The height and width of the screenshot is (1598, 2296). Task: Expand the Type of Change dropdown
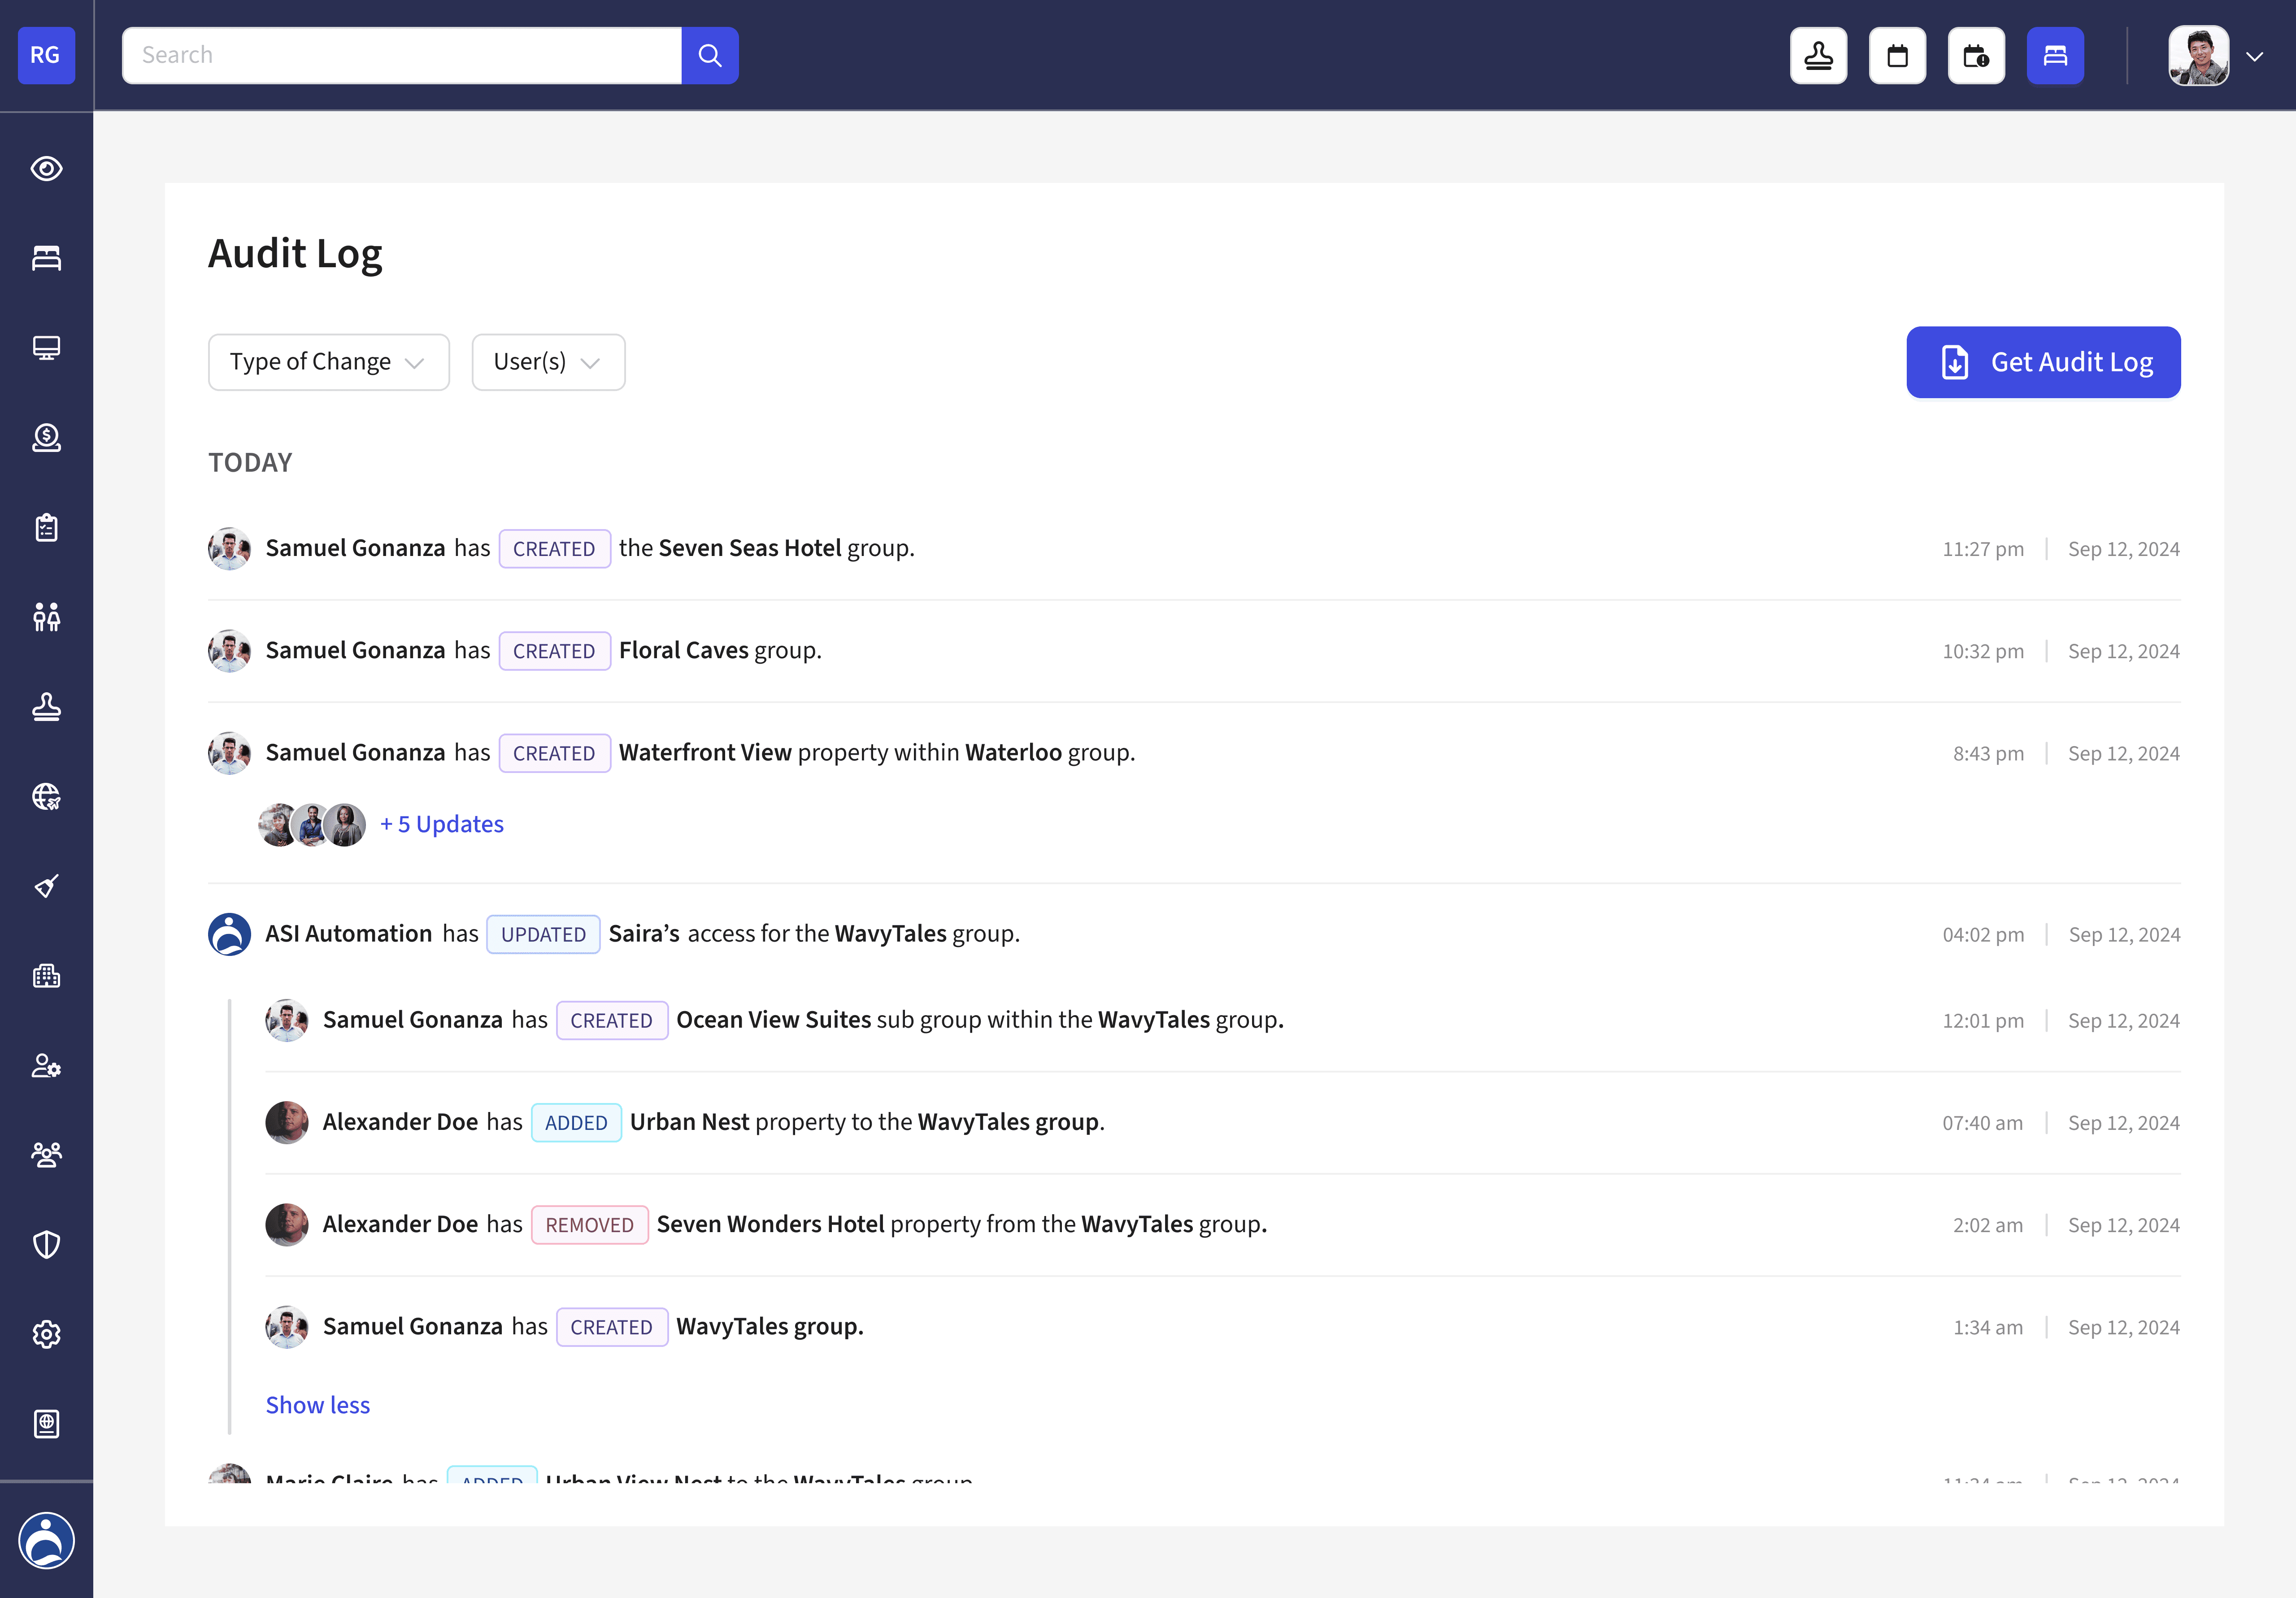[328, 362]
